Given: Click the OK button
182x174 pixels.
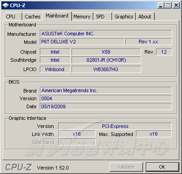Looking at the screenshot, I should pos(162,167).
